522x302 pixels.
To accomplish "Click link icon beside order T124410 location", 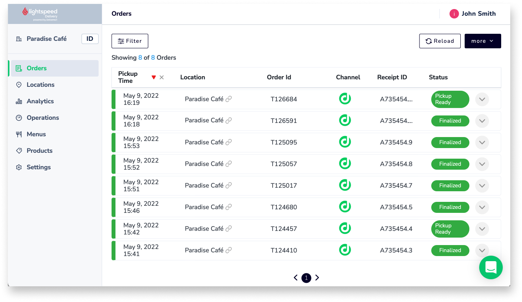I will 229,250.
